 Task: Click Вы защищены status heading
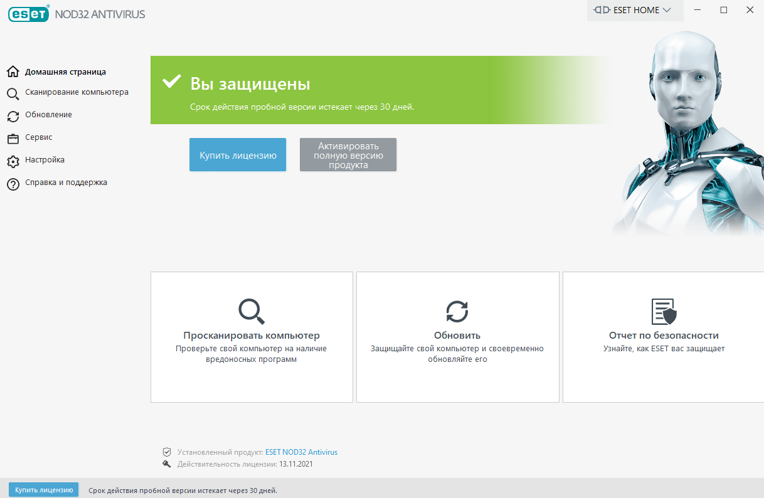click(x=250, y=84)
